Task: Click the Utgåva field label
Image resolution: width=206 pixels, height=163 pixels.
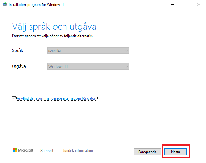Action: 19,66
